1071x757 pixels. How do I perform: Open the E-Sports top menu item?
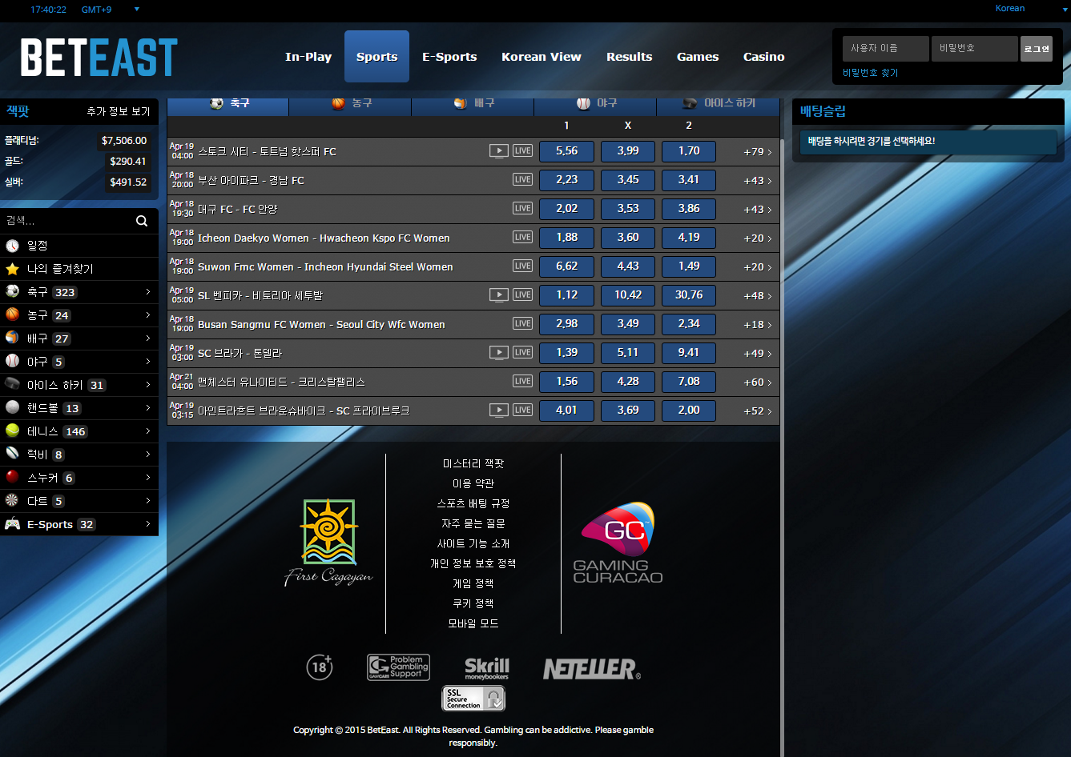(449, 57)
